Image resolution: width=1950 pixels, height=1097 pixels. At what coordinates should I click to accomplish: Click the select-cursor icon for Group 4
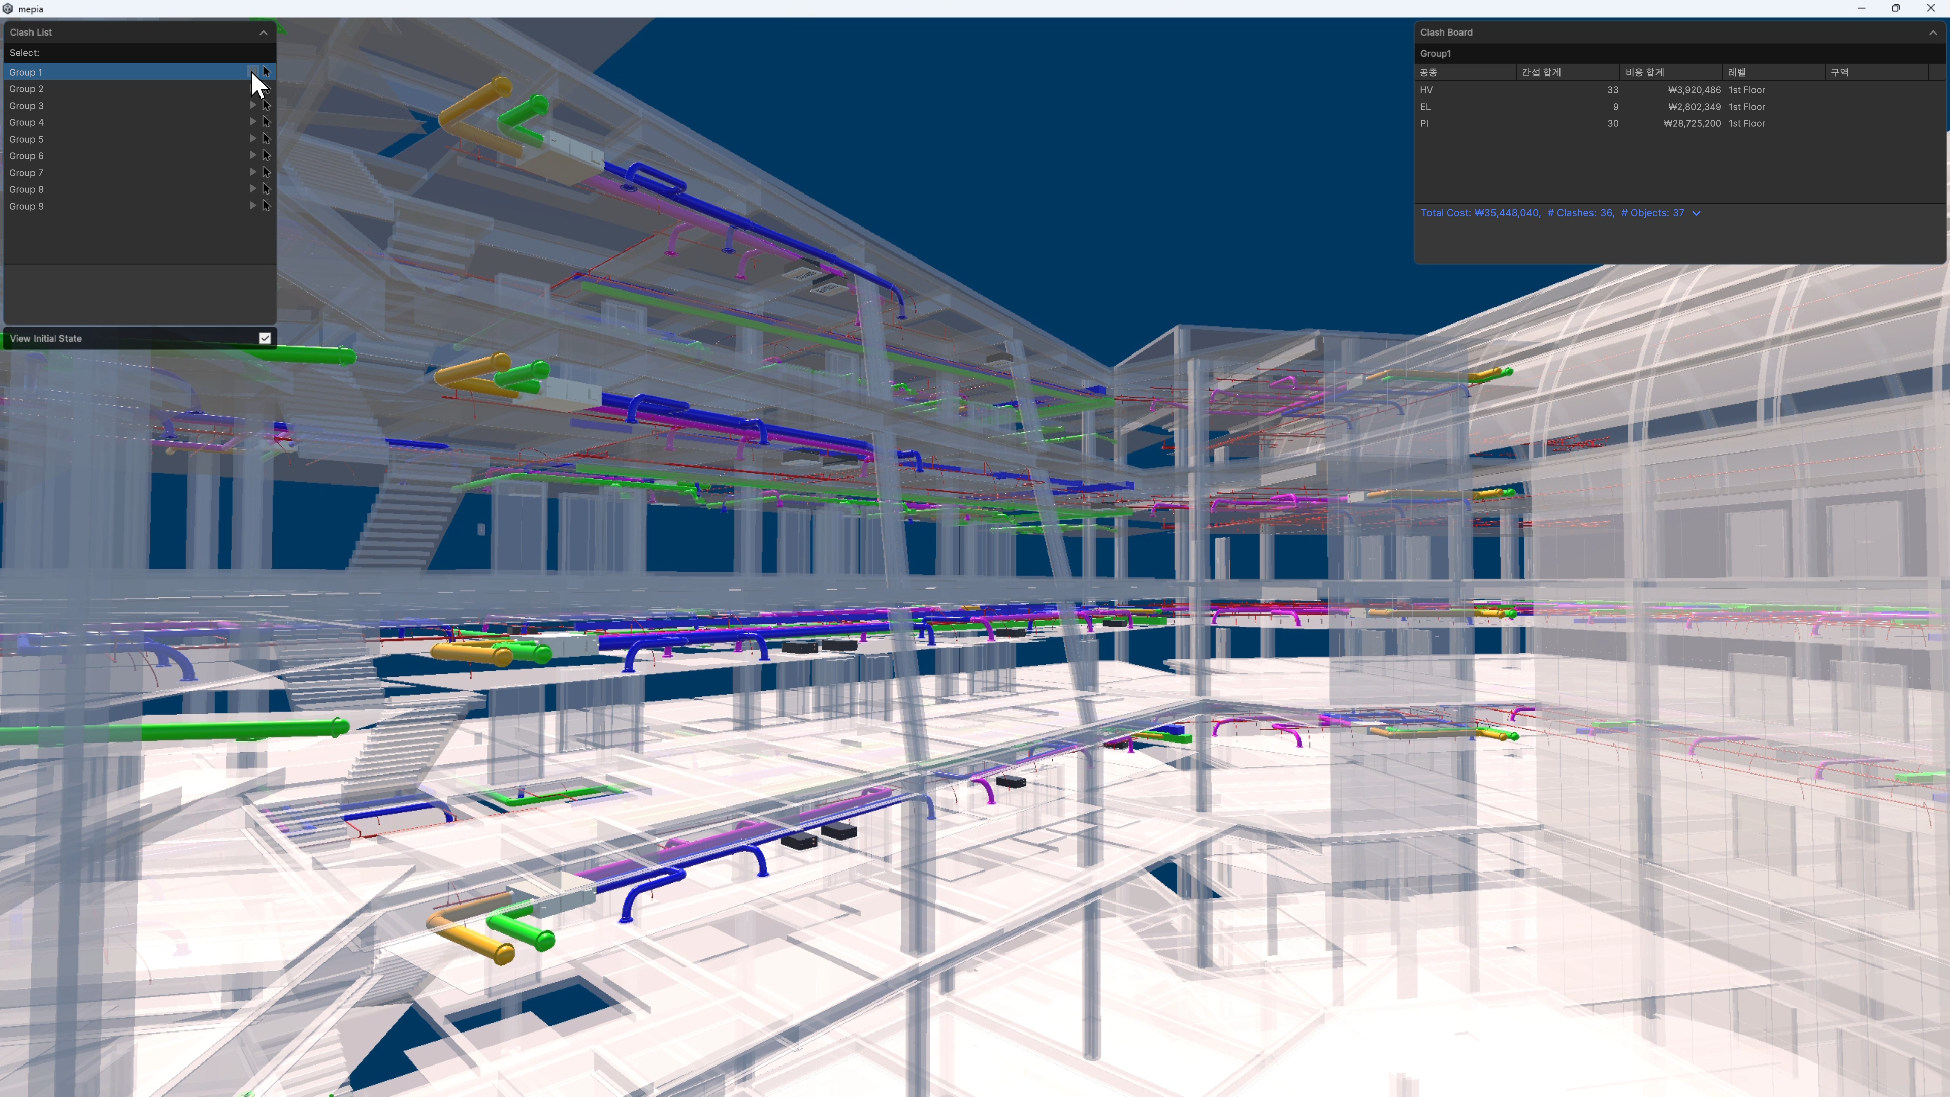pyautogui.click(x=267, y=122)
